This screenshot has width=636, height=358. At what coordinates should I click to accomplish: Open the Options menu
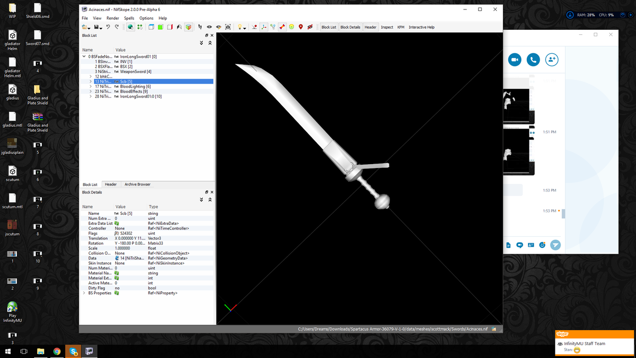click(x=146, y=18)
